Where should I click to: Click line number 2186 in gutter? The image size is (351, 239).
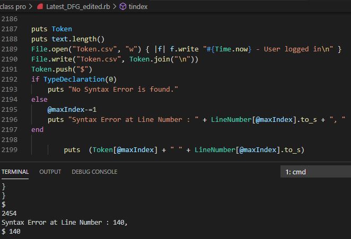pos(10,19)
